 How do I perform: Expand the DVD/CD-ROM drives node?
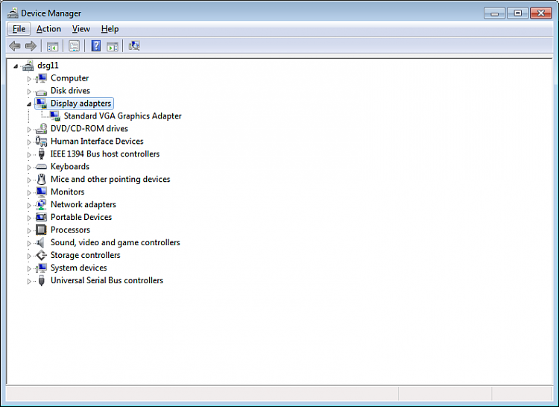(29, 130)
